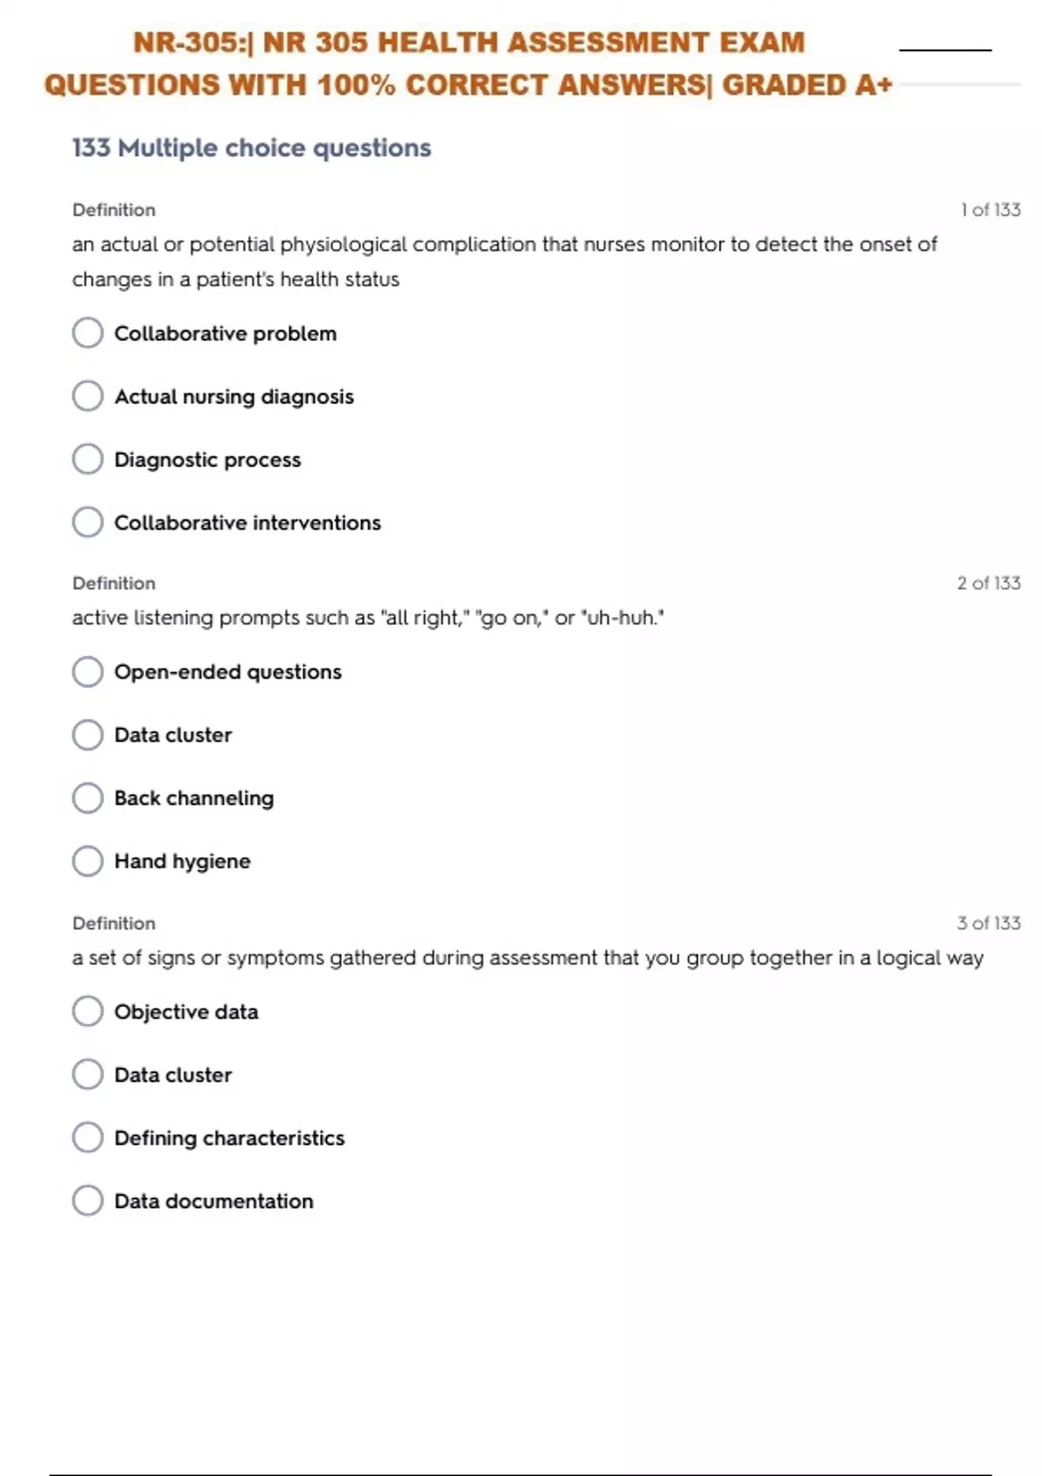Select 'Objective data' radio button
This screenshot has height=1476, width=1042.
click(88, 1011)
